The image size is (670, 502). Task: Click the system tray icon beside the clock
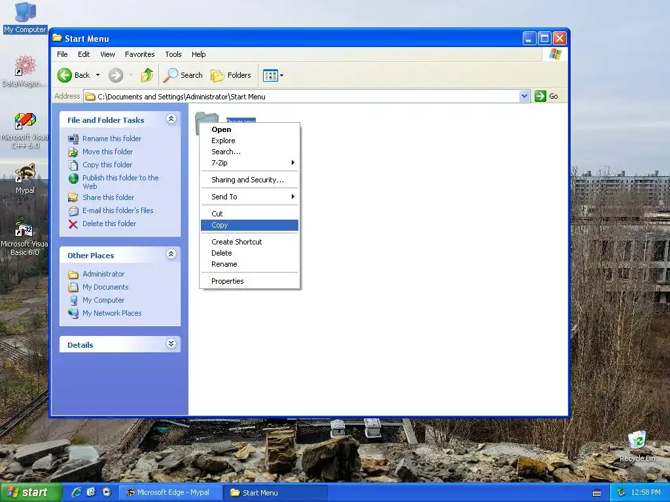(x=621, y=493)
